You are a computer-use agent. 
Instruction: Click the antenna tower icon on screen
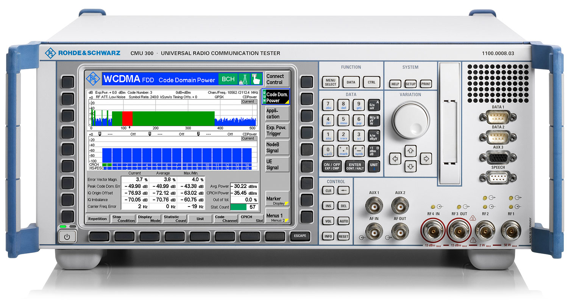(x=245, y=79)
